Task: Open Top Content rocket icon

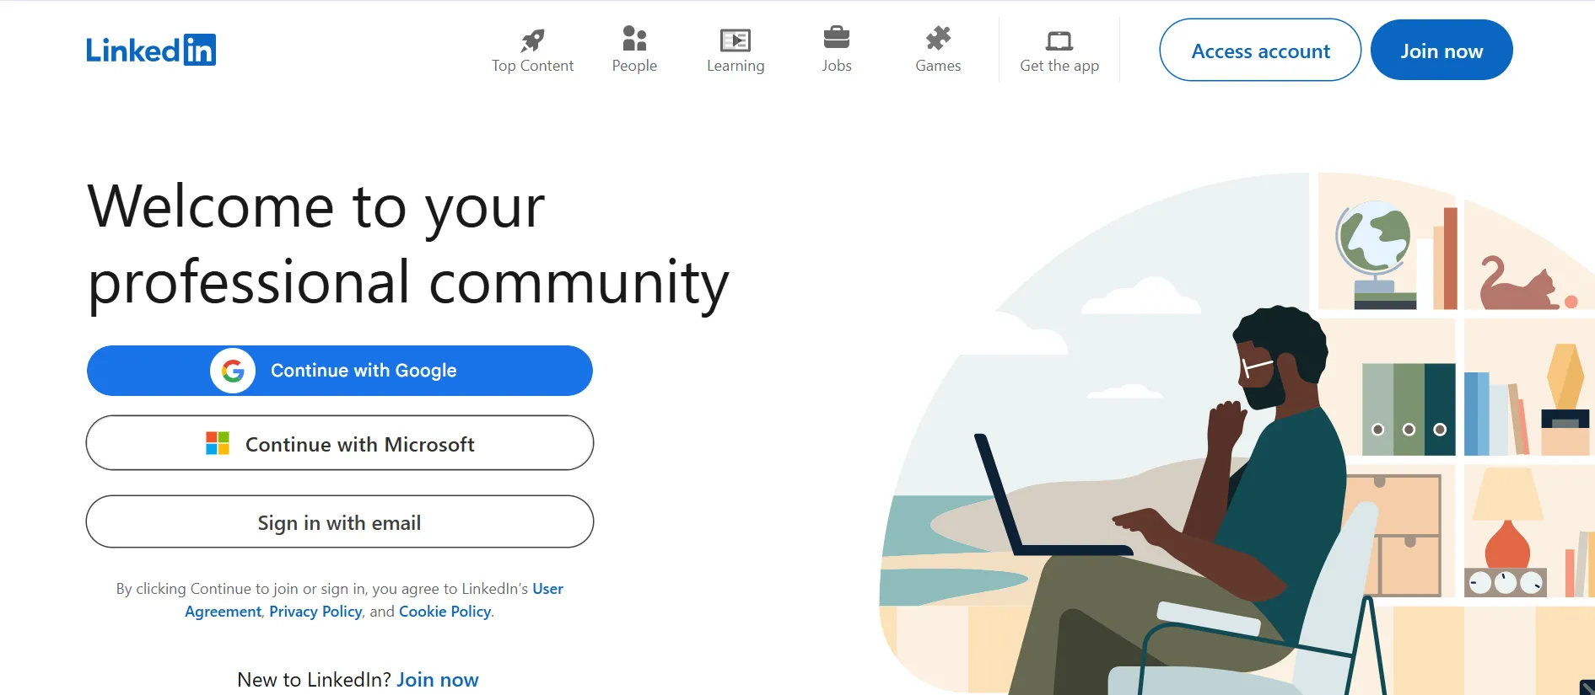Action: click(532, 40)
